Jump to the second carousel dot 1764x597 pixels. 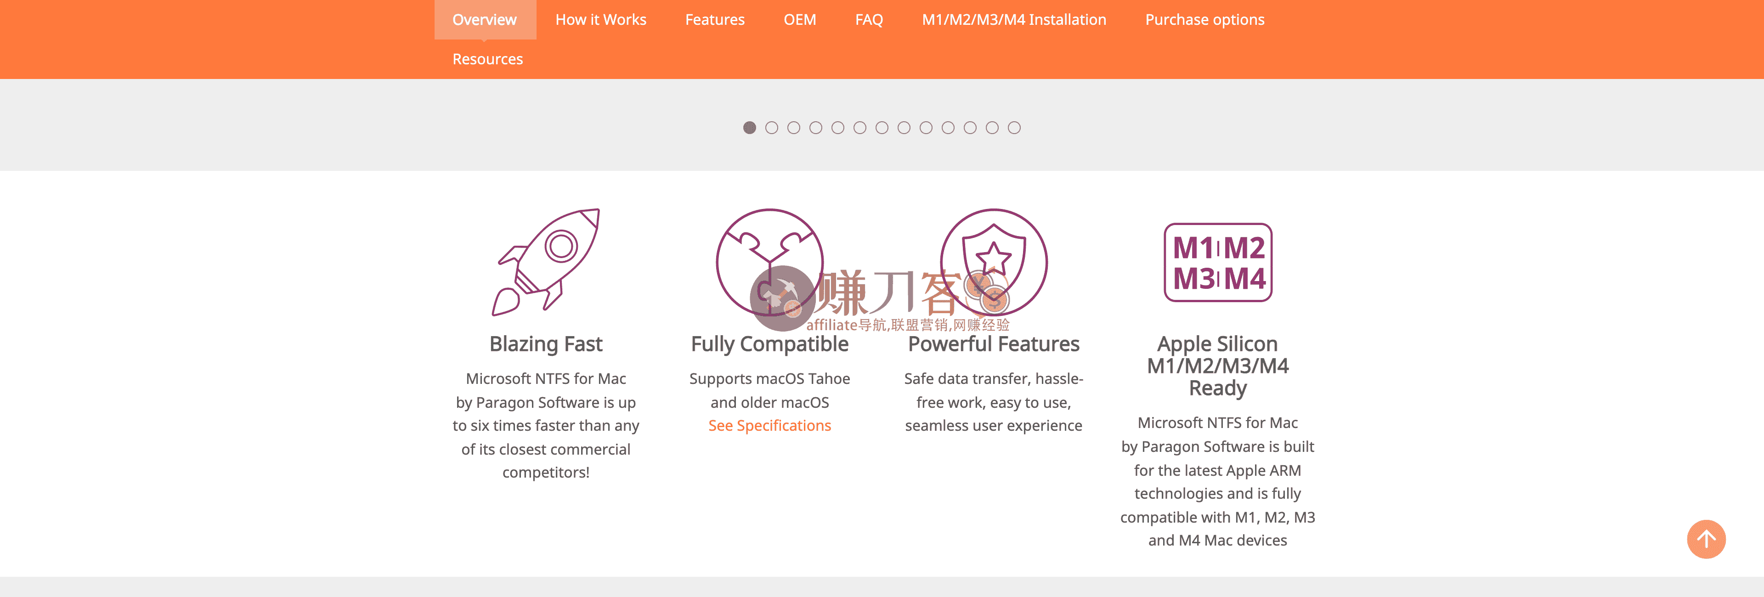(x=773, y=127)
